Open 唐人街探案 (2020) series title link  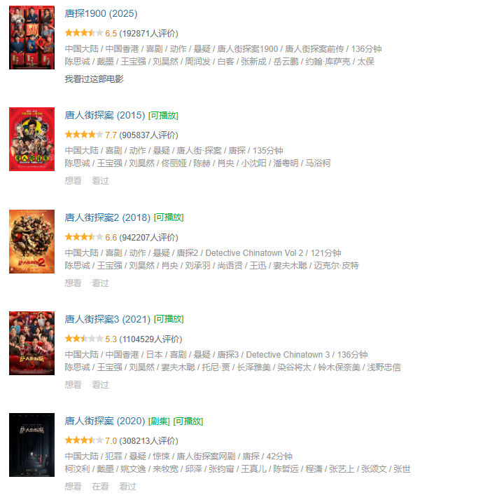click(x=105, y=421)
